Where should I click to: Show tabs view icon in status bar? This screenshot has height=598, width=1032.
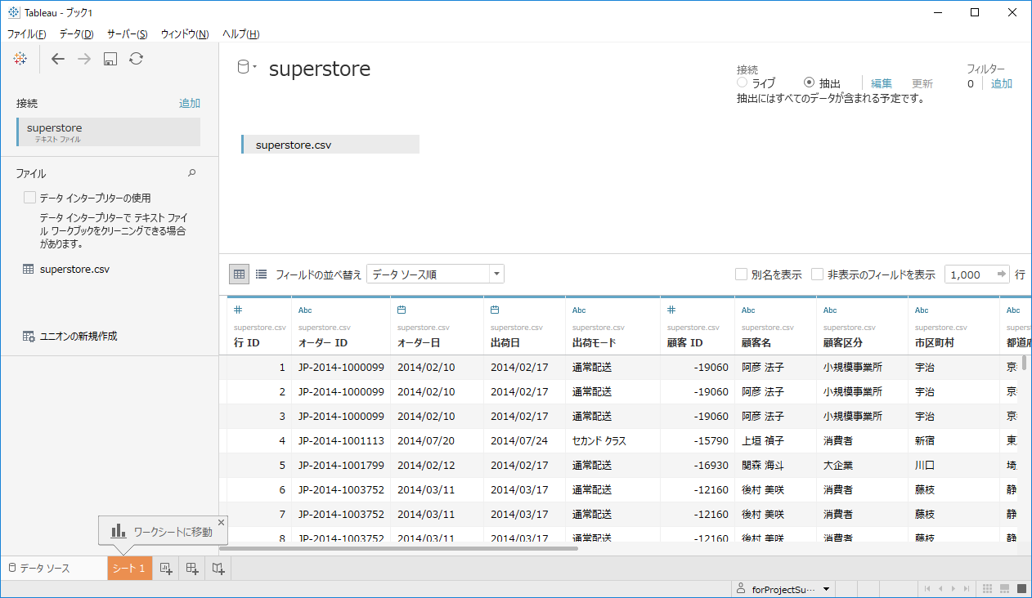click(1021, 589)
